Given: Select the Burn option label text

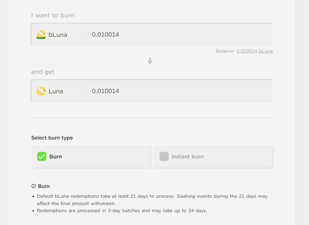Looking at the screenshot, I should 56,157.
